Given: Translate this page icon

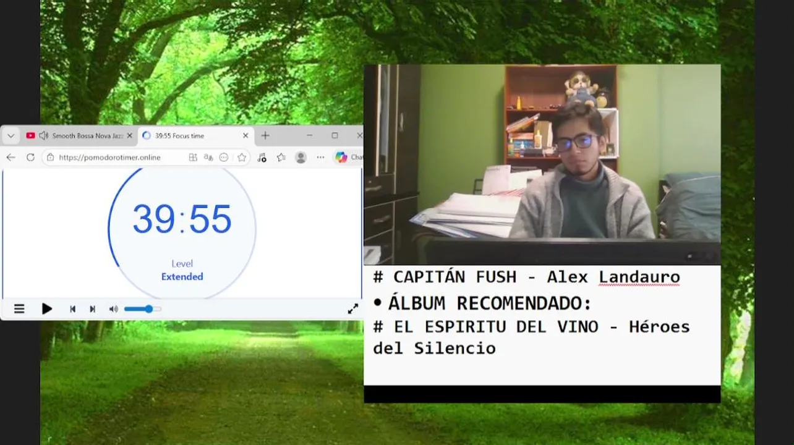Looking at the screenshot, I should (x=208, y=158).
